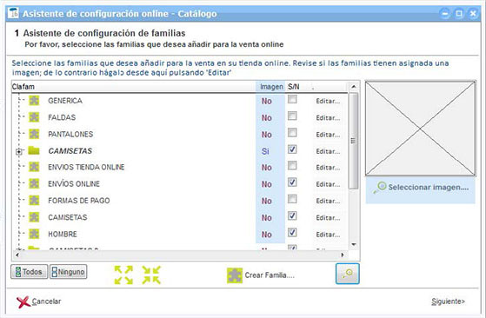Click the list's scroll down arrow
The image size is (486, 318).
tap(354, 245)
